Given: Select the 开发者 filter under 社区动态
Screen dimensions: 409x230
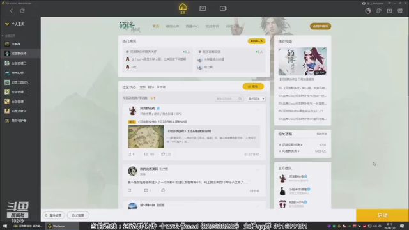Looking at the screenshot, I should pyautogui.click(x=161, y=87).
